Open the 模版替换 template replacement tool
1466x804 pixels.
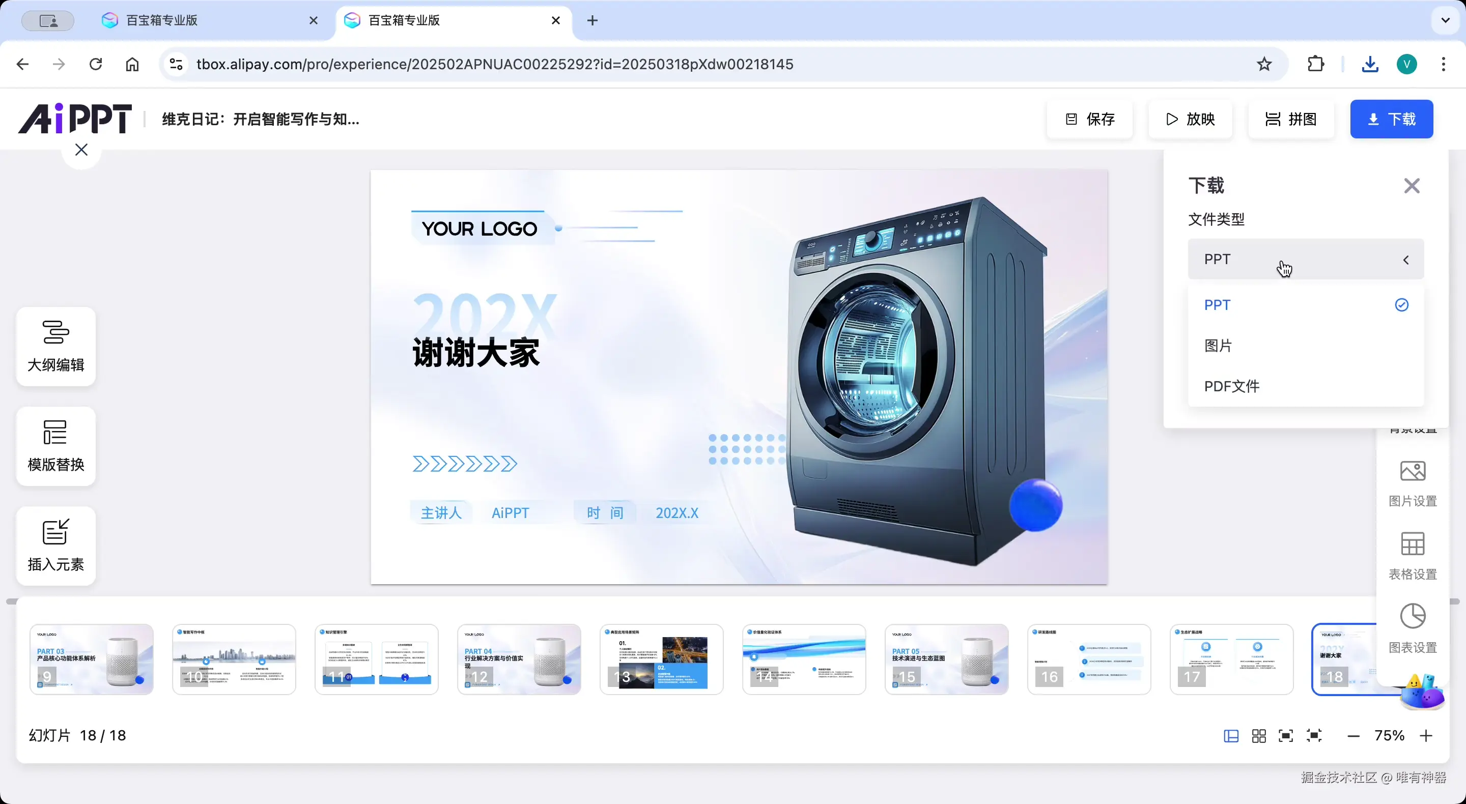point(56,446)
